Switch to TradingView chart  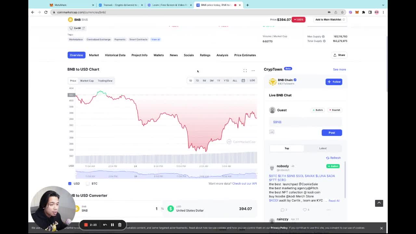click(105, 81)
